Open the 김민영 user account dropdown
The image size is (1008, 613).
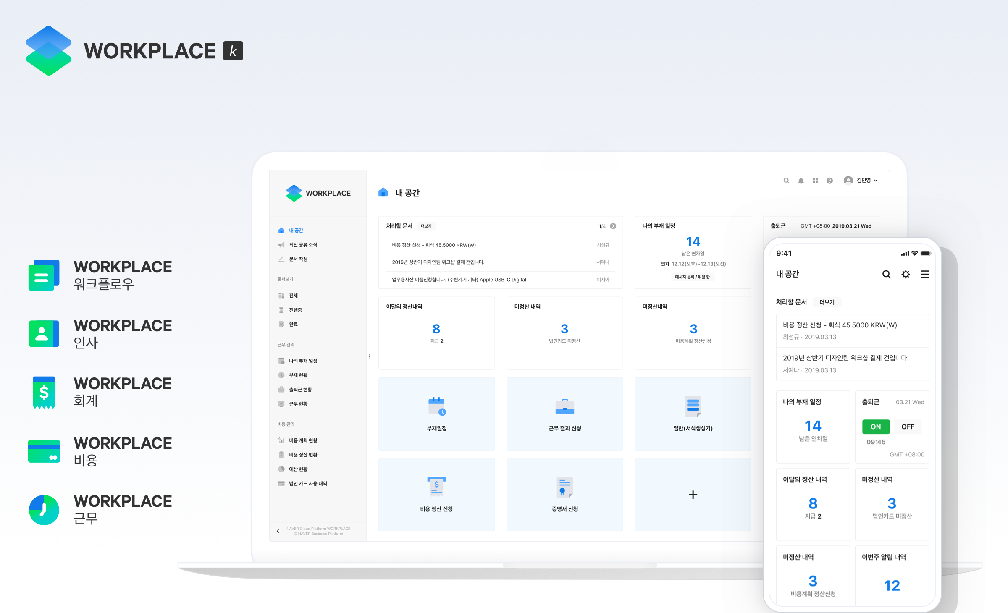coord(861,180)
